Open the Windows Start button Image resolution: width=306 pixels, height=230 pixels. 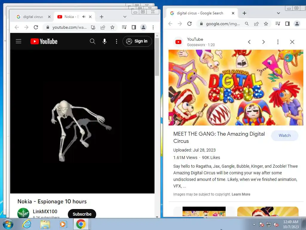[x=8, y=224]
